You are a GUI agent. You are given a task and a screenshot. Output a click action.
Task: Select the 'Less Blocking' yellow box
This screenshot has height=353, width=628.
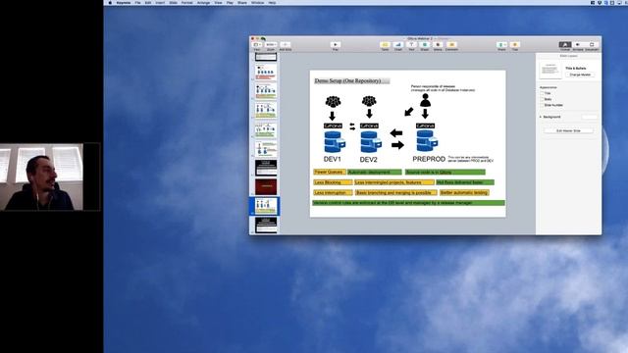(333, 182)
